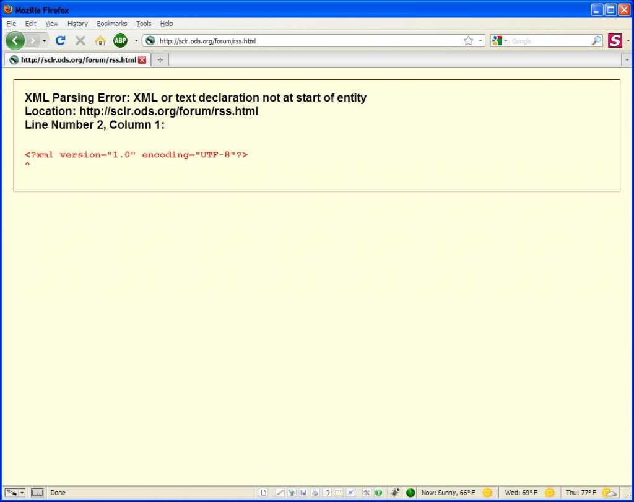Click the green circle status bar icon
The height and width of the screenshot is (502, 634).
[x=410, y=492]
